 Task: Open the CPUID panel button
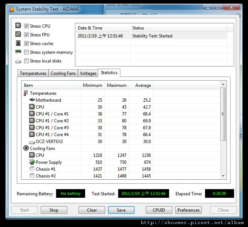159,210
